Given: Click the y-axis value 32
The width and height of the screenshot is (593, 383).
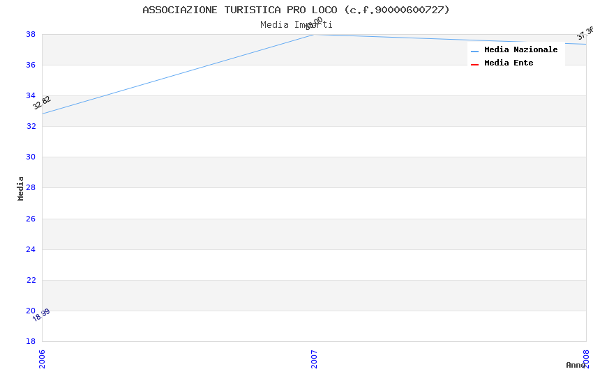Looking at the screenshot, I should [31, 126].
